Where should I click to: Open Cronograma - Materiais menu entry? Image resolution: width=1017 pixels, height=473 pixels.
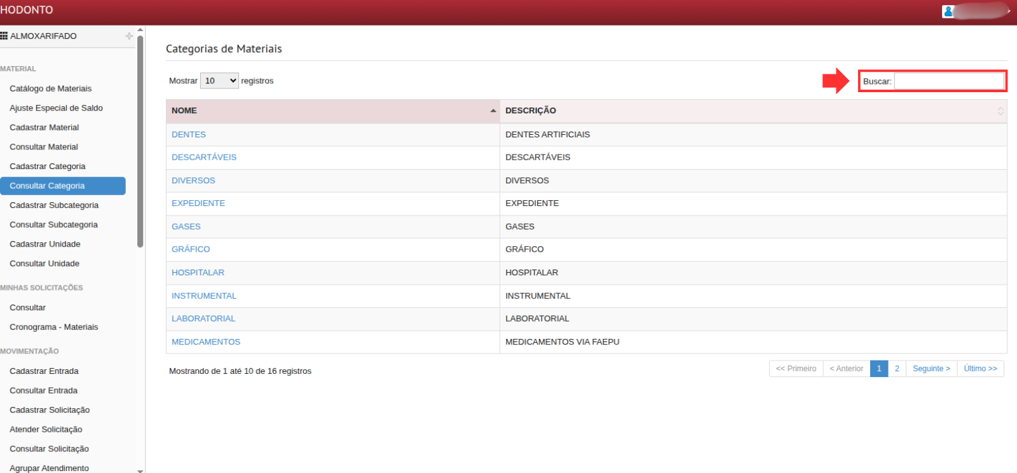(54, 327)
